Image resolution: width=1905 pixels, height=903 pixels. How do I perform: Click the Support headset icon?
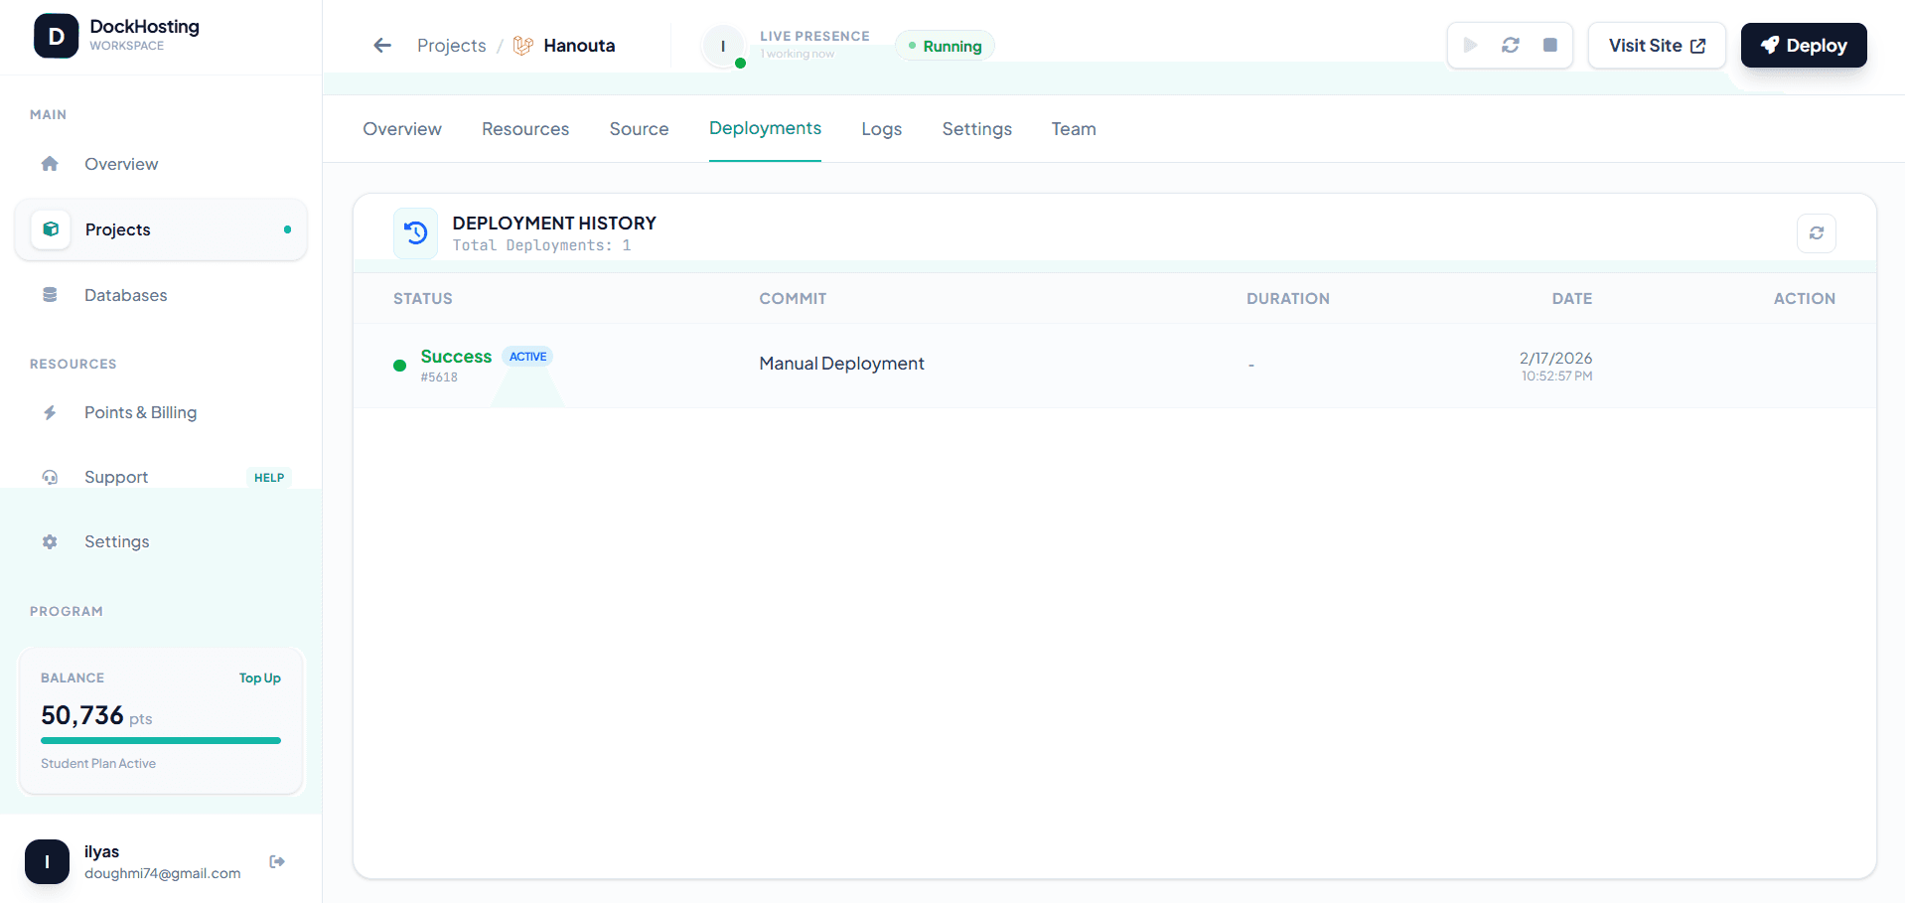coord(50,477)
